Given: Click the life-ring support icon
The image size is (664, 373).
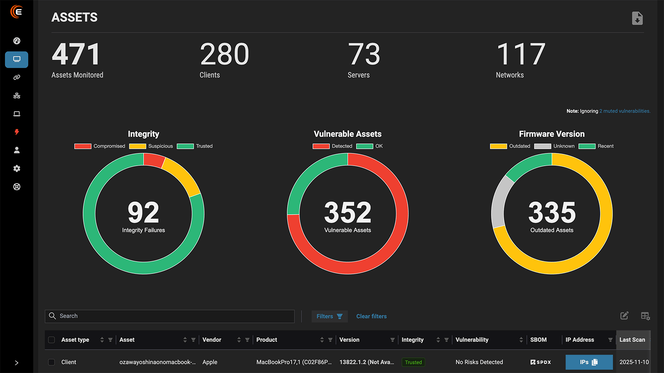Looking at the screenshot, I should pos(17,187).
